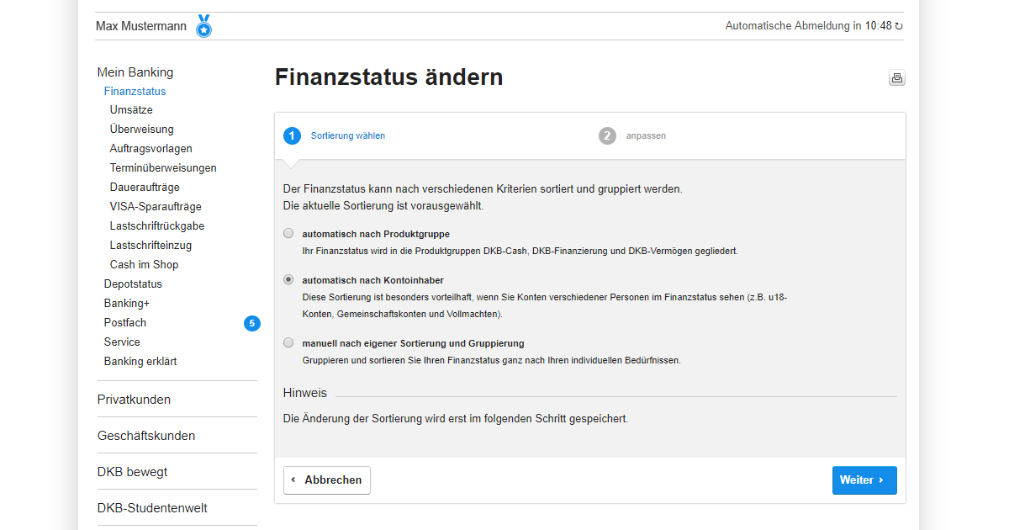Reset the automatic logout timer icon
The image size is (1009, 530).
[x=899, y=26]
